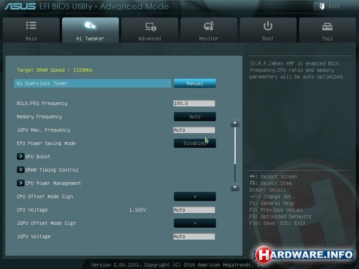Change the iGPU Offset Mode Sign option
Image resolution: width=359 pixels, height=269 pixels.
tap(195, 223)
